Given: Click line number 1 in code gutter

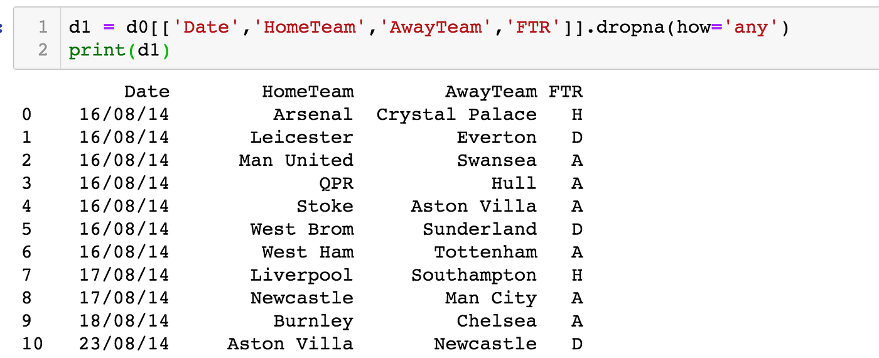Looking at the screenshot, I should tap(43, 28).
